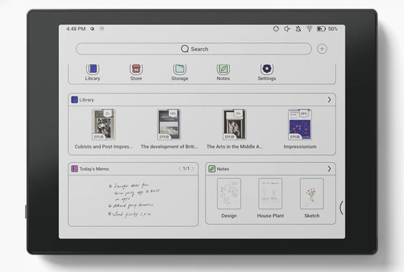Tap the Wi-Fi status icon
This screenshot has height=272, width=404.
tap(309, 29)
